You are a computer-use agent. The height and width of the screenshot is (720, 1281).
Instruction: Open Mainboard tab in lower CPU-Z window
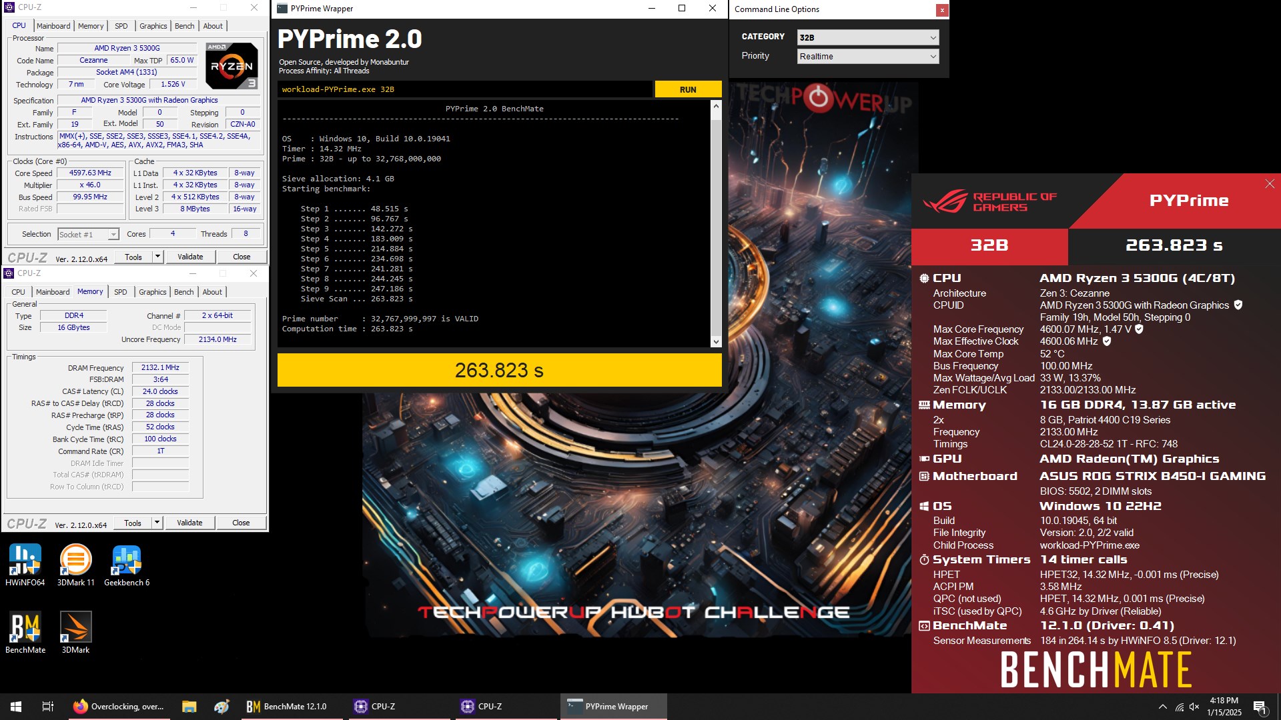[53, 292]
